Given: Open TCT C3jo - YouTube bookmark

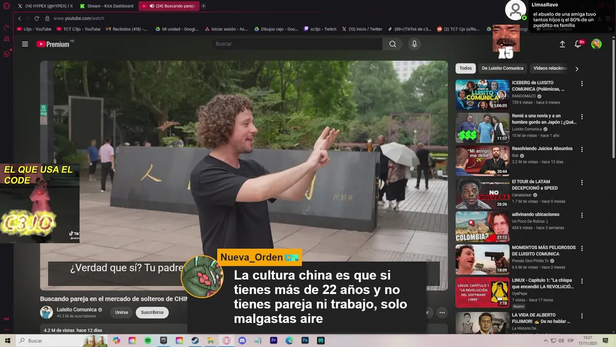Looking at the screenshot, I should 78,29.
